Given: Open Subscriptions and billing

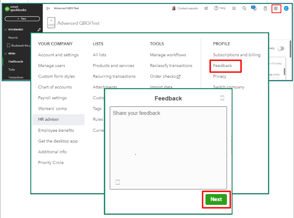Looking at the screenshot, I should coord(237,55).
